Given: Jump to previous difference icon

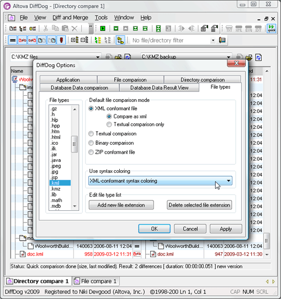Looking at the screenshot, I should (125, 29).
